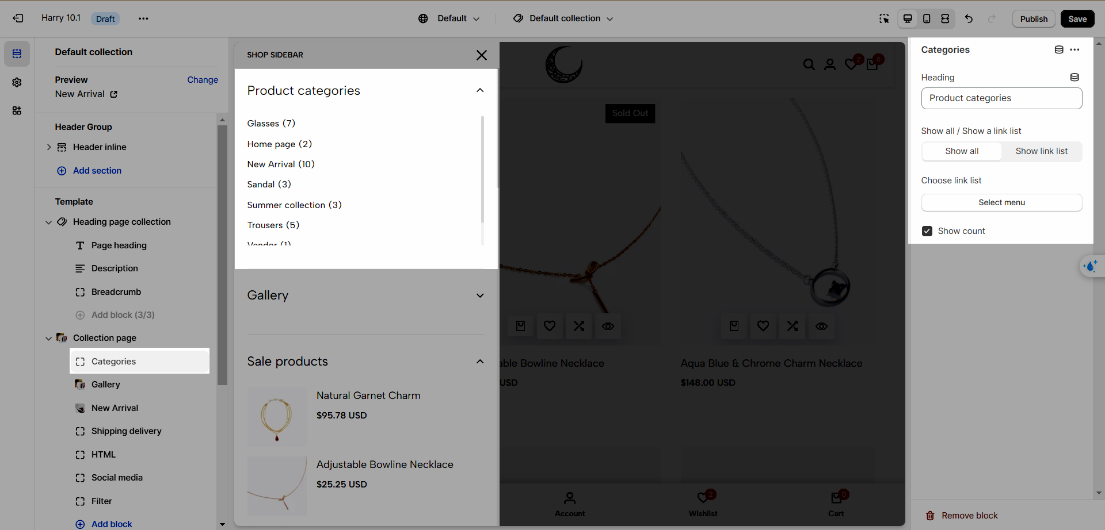
Task: Click the Trousers (5) category link
Action: tap(273, 225)
